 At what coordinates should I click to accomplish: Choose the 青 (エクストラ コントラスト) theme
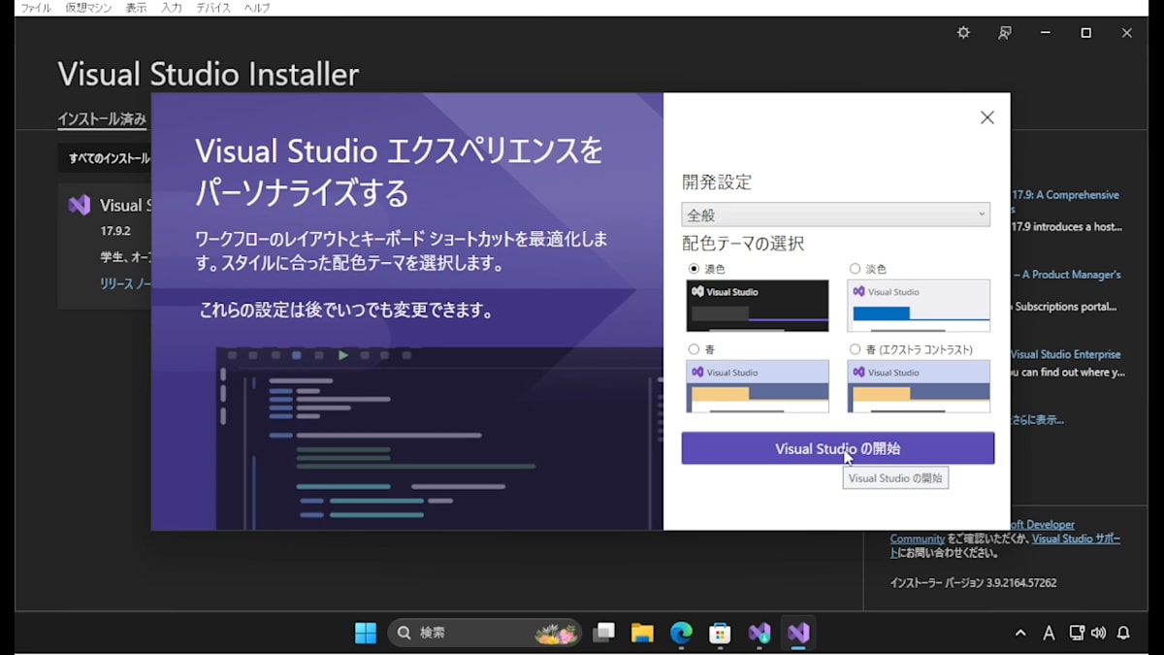coord(855,348)
